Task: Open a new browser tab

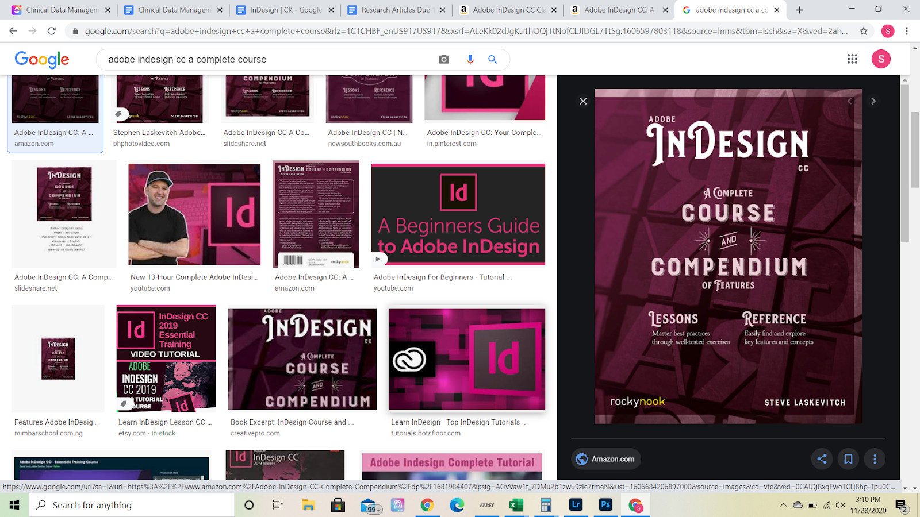Action: pyautogui.click(x=799, y=10)
